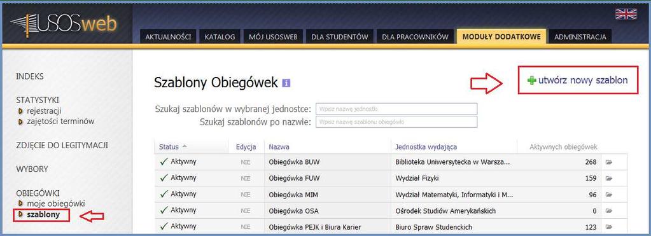Click 'NIE' edition cell in MIM row
Screen dimensions: 651x236
246,195
